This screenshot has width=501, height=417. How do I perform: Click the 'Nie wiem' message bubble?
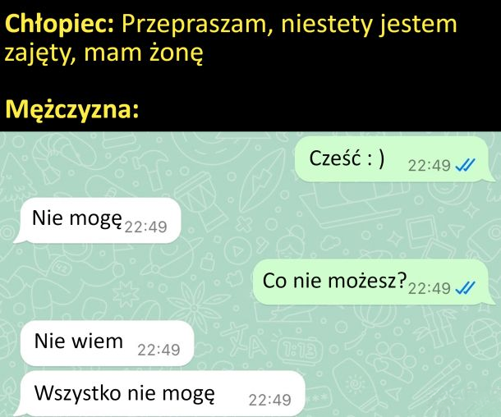click(x=108, y=343)
